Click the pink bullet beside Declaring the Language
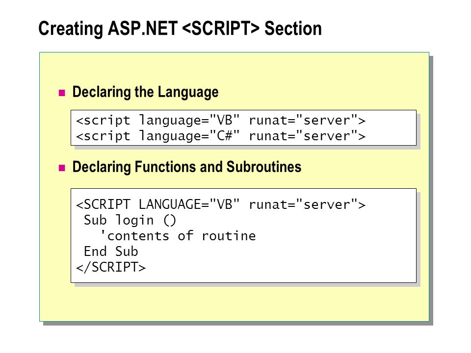Screen dimensions: 471x353 [x=62, y=93]
